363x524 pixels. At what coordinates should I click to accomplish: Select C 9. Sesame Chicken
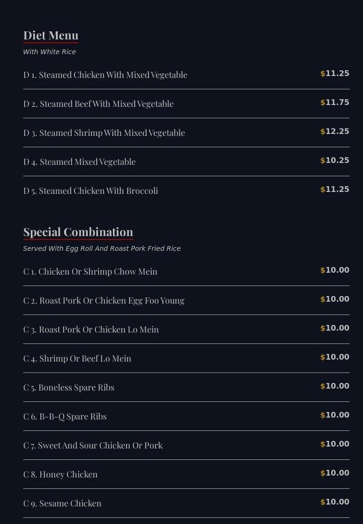tap(62, 503)
